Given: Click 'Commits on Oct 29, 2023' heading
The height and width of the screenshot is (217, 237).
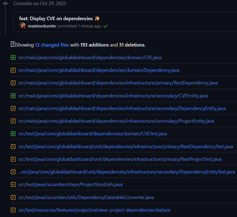Looking at the screenshot, I should tap(39, 3).
